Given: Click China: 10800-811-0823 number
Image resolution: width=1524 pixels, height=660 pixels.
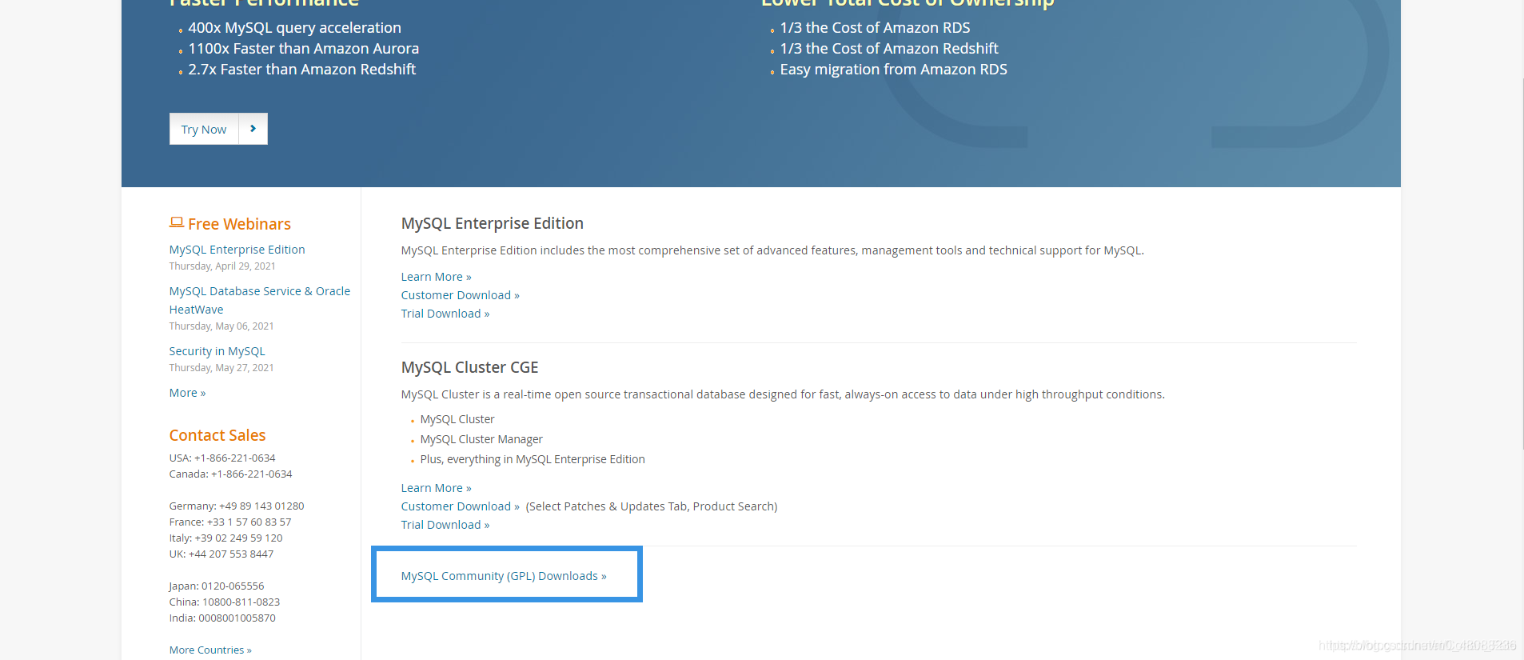Looking at the screenshot, I should tap(225, 602).
